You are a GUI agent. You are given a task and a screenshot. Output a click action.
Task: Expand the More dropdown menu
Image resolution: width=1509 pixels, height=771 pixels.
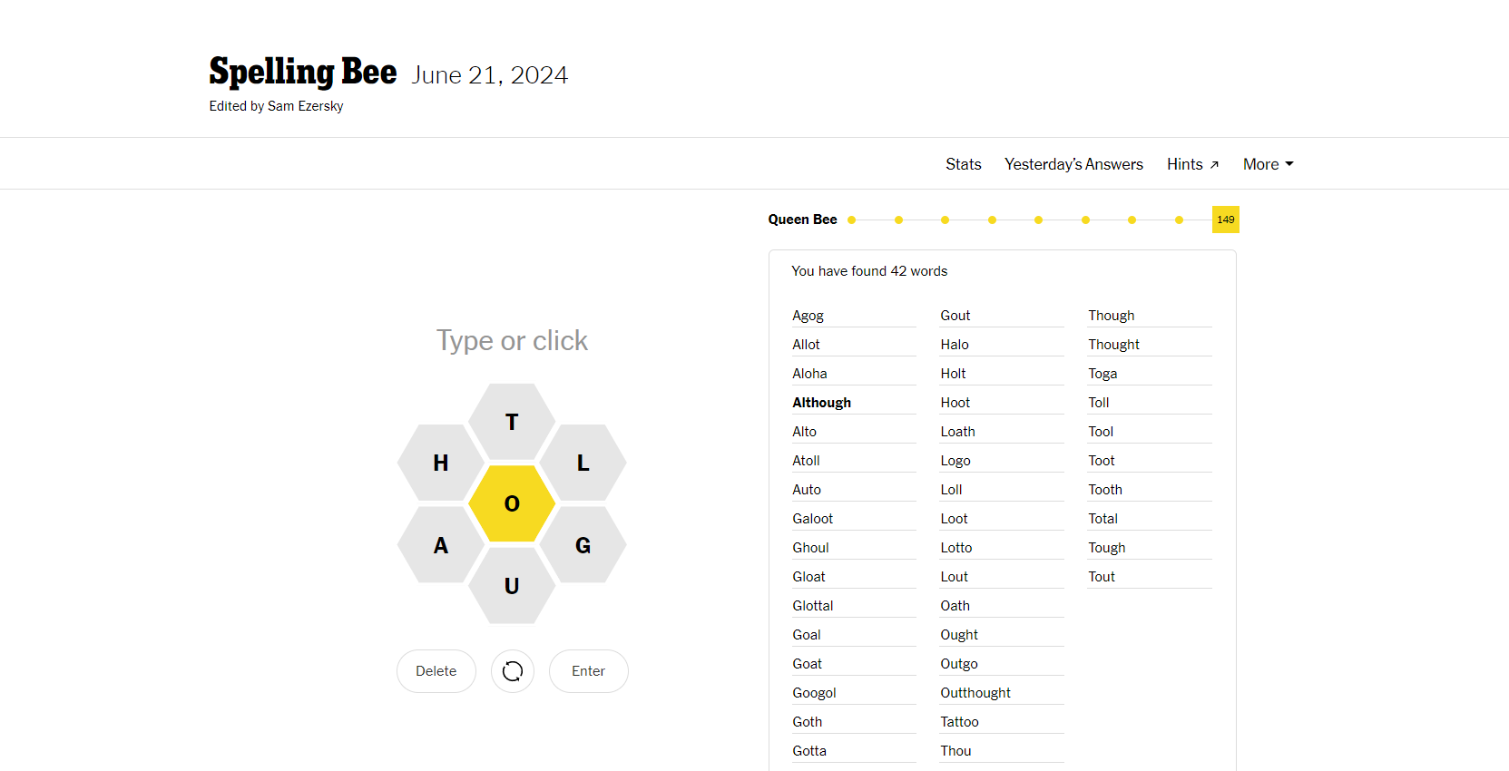pos(1269,164)
